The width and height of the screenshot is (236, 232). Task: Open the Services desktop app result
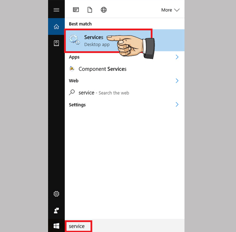pyautogui.click(x=124, y=40)
